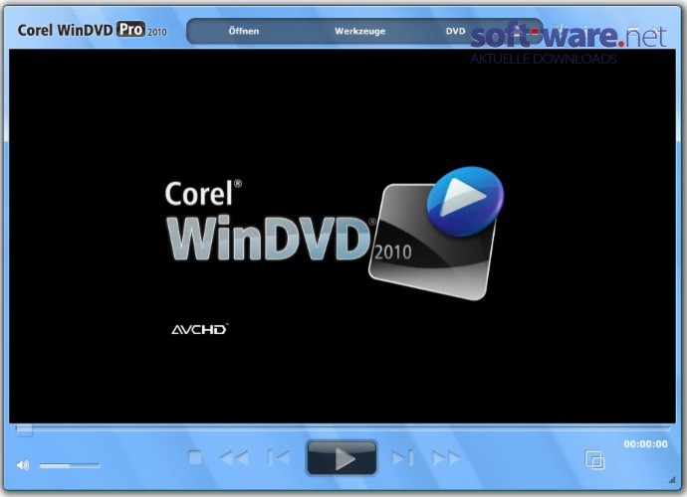Click the rewind double-arrow button
Image resolution: width=687 pixels, height=497 pixels.
pyautogui.click(x=234, y=458)
